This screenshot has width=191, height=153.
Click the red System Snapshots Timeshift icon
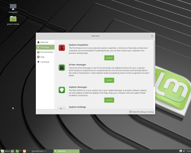(x=62, y=48)
